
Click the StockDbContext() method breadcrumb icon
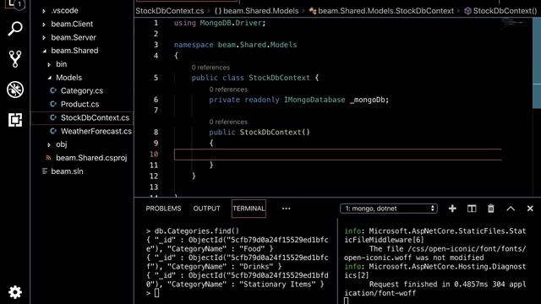click(467, 11)
